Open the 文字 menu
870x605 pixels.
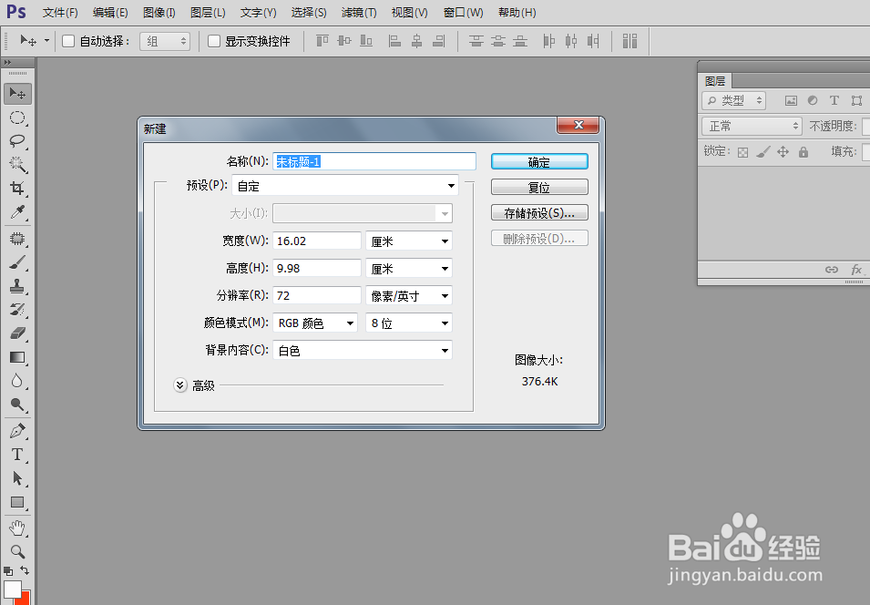pos(257,12)
